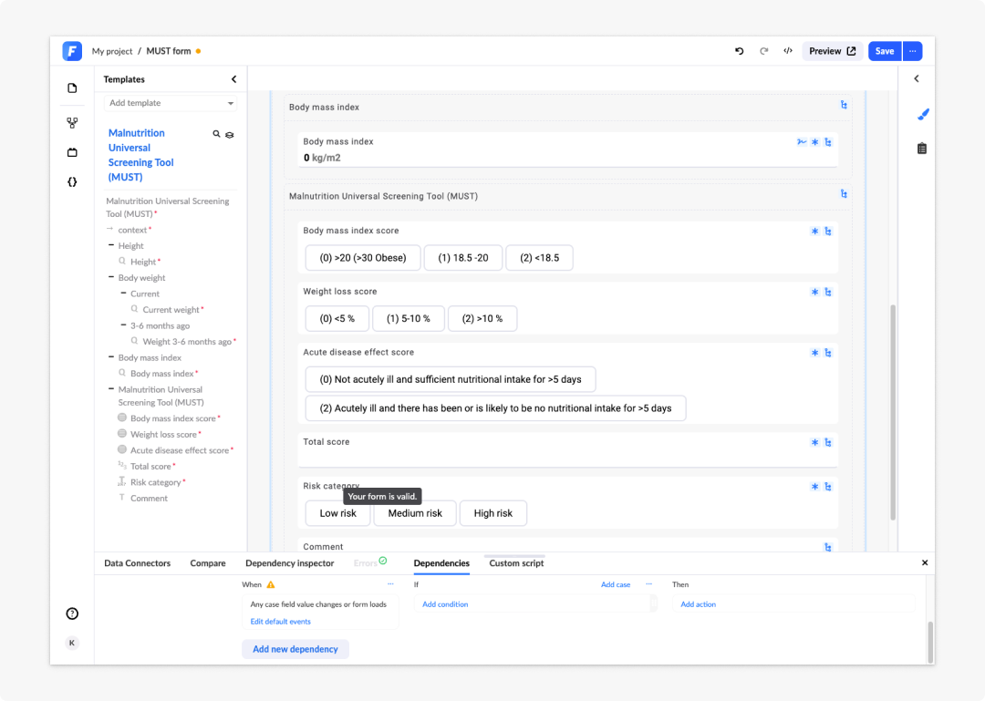
Task: Switch to the Data Connectors tab
Action: point(138,563)
